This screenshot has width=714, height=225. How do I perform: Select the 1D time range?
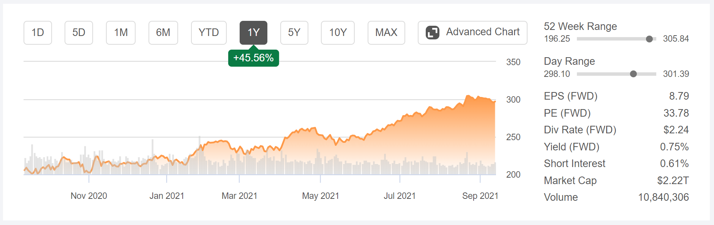[38, 33]
